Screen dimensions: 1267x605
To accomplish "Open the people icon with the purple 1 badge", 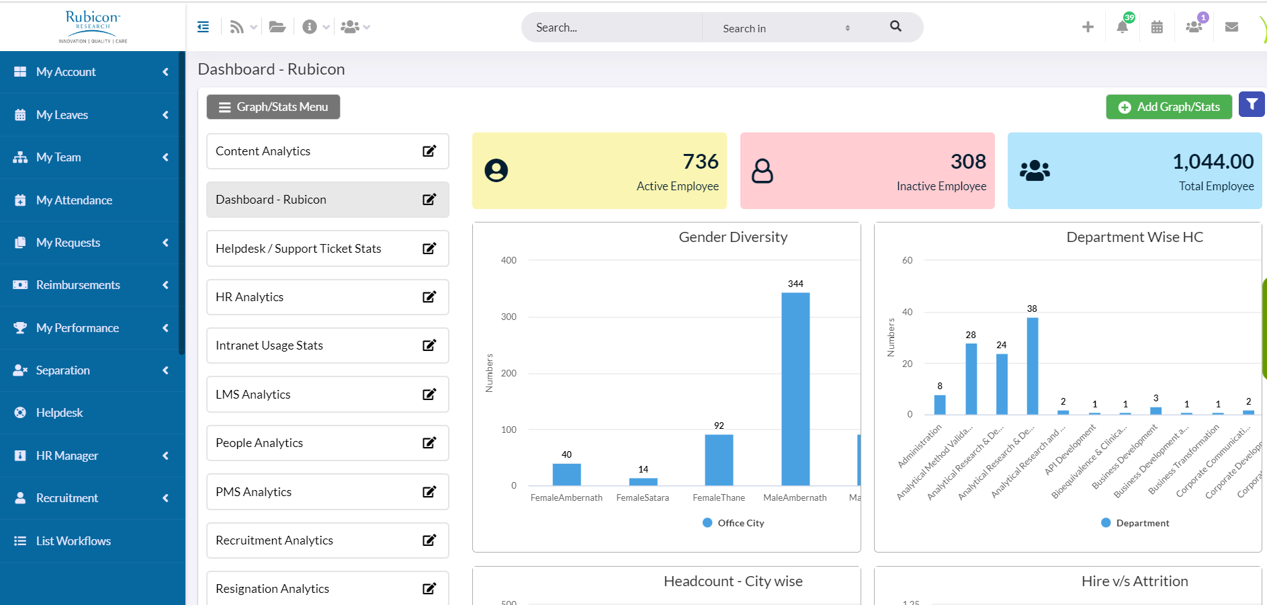I will pyautogui.click(x=1194, y=27).
